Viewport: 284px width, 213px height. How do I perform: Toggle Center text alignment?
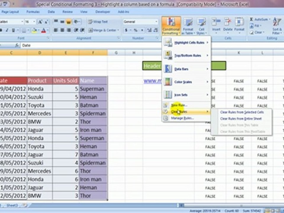coord(62,30)
